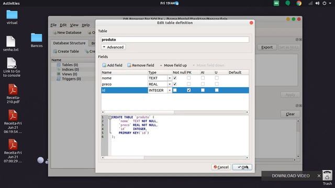Click the DOWNLOAD VIDEO banner text
The width and height of the screenshot is (335, 188).
point(291,176)
